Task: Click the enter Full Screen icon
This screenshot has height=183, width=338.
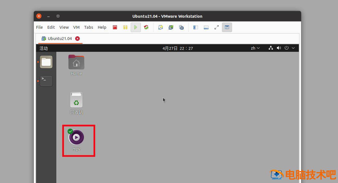Action: click(216, 27)
